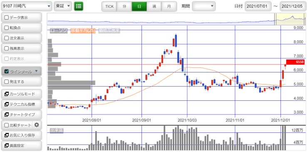Enable the 転換点 checkbox

[x=6, y=28]
